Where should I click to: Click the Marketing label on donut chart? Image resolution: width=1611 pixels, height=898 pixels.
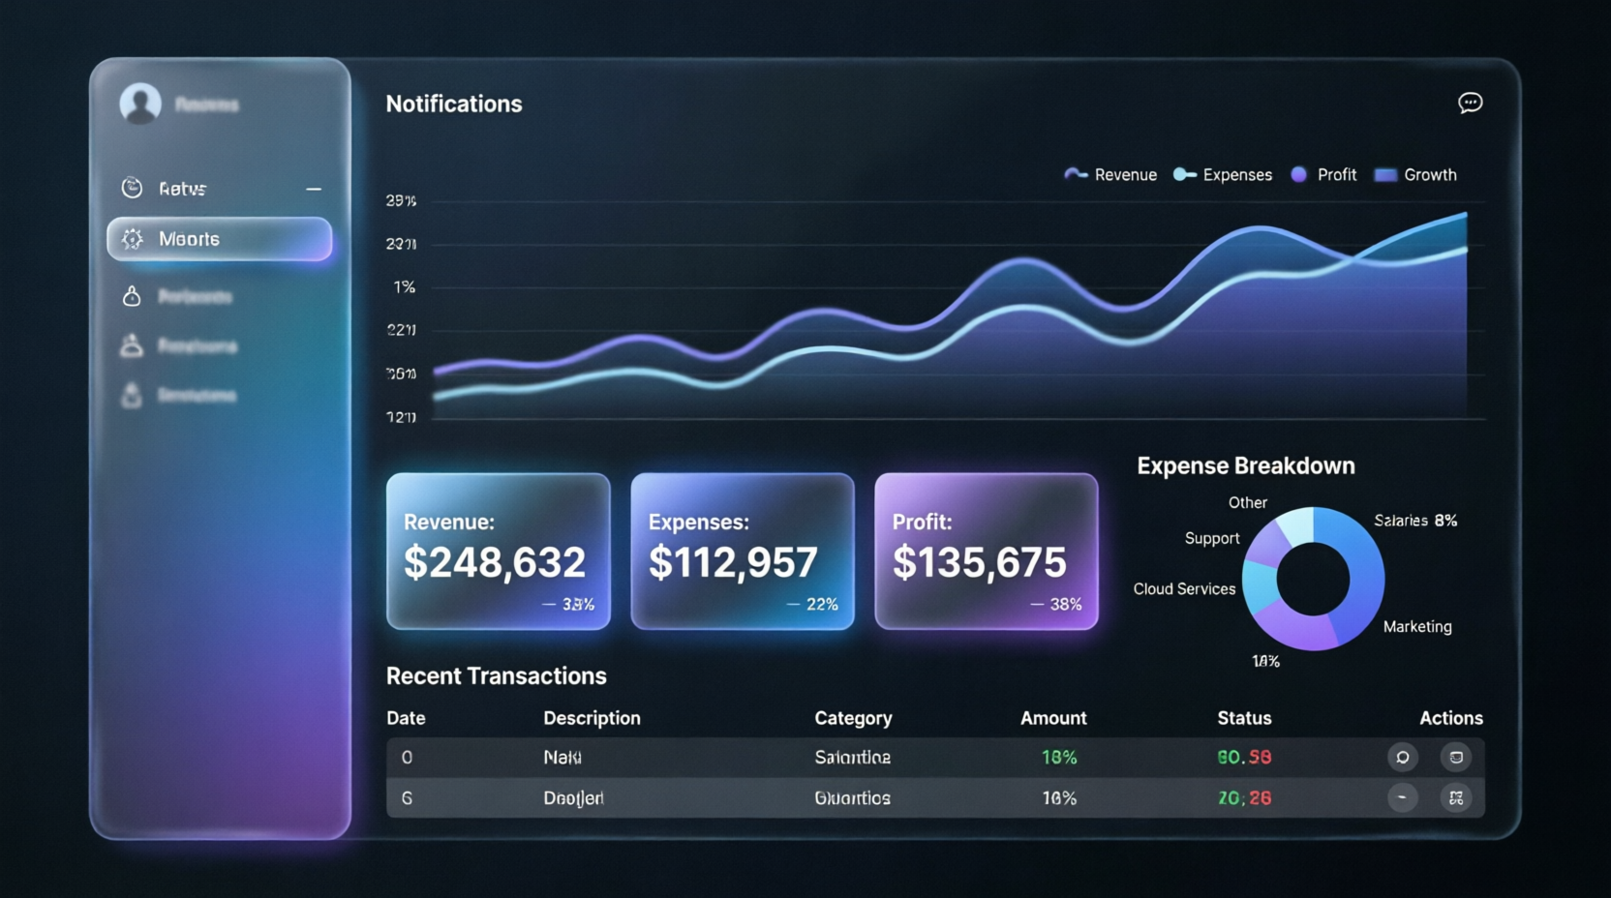[1417, 627]
